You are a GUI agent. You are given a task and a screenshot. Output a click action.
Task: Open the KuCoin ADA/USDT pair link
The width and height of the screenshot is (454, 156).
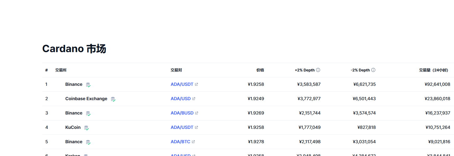tap(182, 127)
